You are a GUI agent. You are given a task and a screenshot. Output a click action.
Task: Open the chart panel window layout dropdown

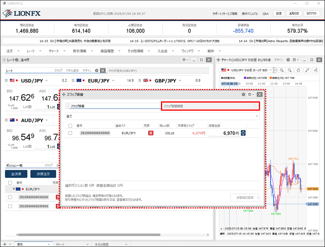coord(296,60)
